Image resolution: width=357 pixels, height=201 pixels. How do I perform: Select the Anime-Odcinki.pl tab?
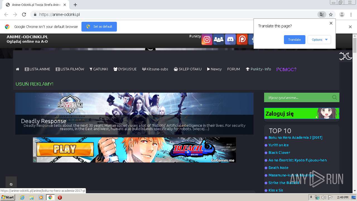point(36,5)
